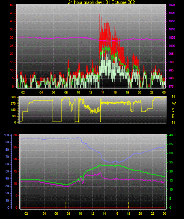Click the S wind direction label
Screen dimensions: 184x219
click(x=173, y=110)
